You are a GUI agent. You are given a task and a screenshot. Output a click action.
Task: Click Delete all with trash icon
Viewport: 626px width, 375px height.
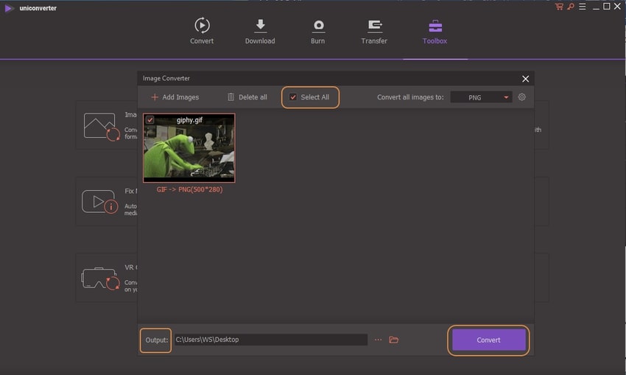247,97
